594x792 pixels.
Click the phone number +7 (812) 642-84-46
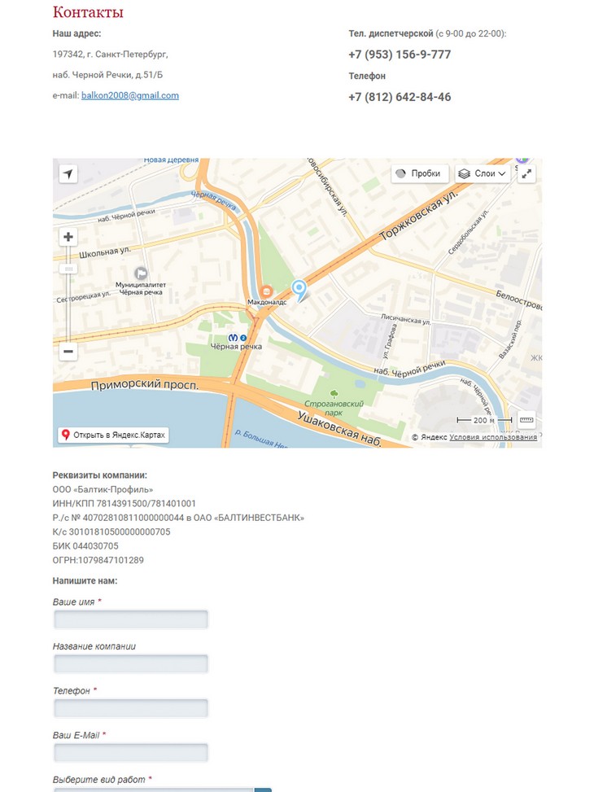[400, 97]
